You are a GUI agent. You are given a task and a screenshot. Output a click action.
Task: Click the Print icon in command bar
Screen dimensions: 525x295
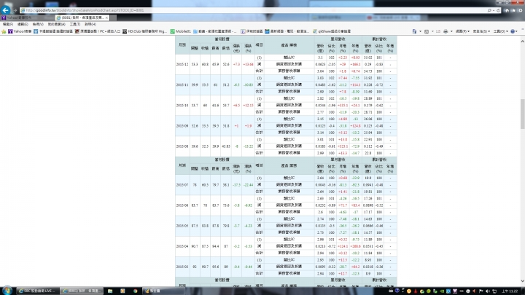click(x=446, y=31)
